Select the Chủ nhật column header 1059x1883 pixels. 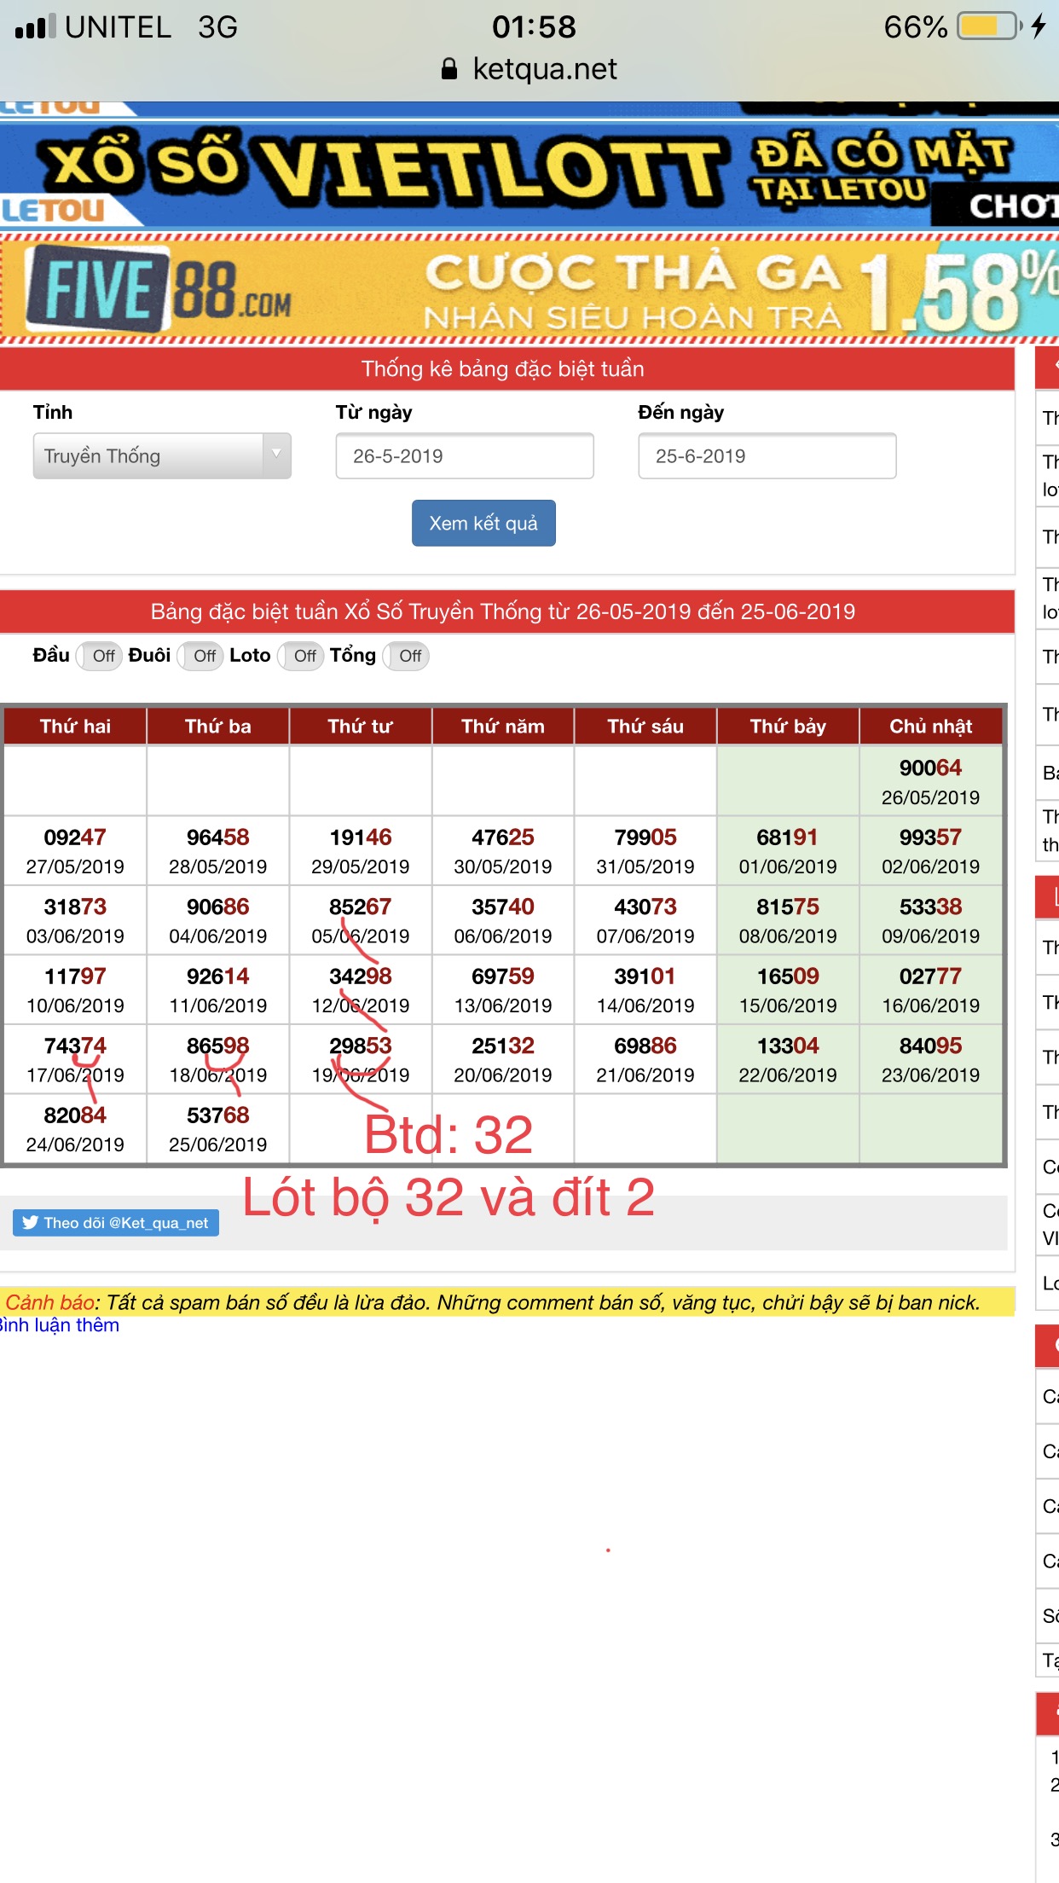pyautogui.click(x=930, y=726)
